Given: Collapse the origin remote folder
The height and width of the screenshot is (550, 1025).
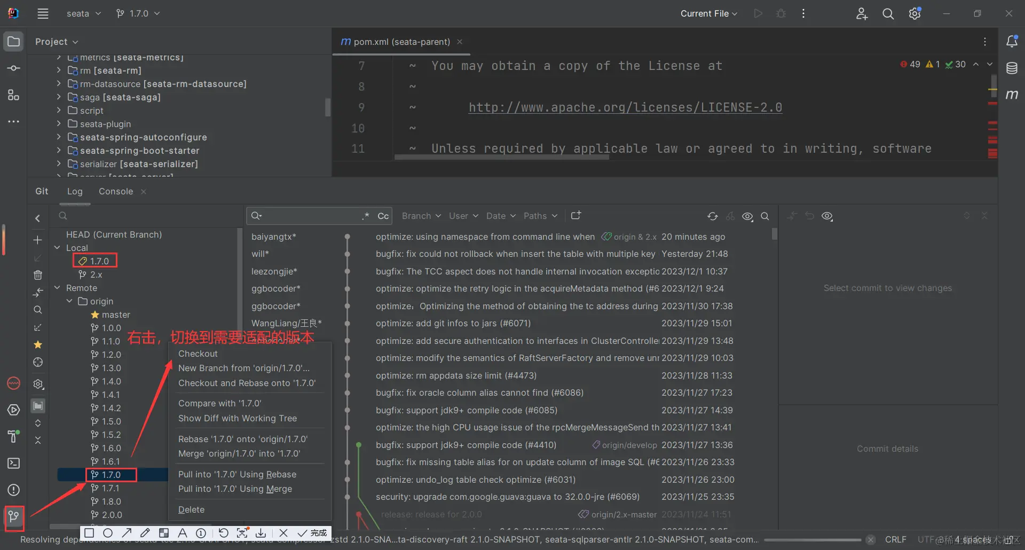Looking at the screenshot, I should click(69, 301).
